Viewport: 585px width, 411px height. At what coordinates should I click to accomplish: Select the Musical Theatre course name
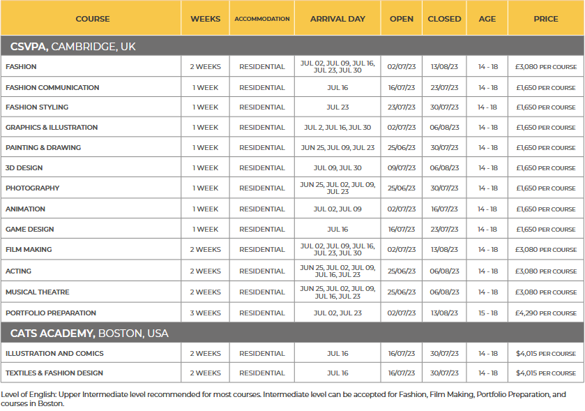tap(37, 292)
